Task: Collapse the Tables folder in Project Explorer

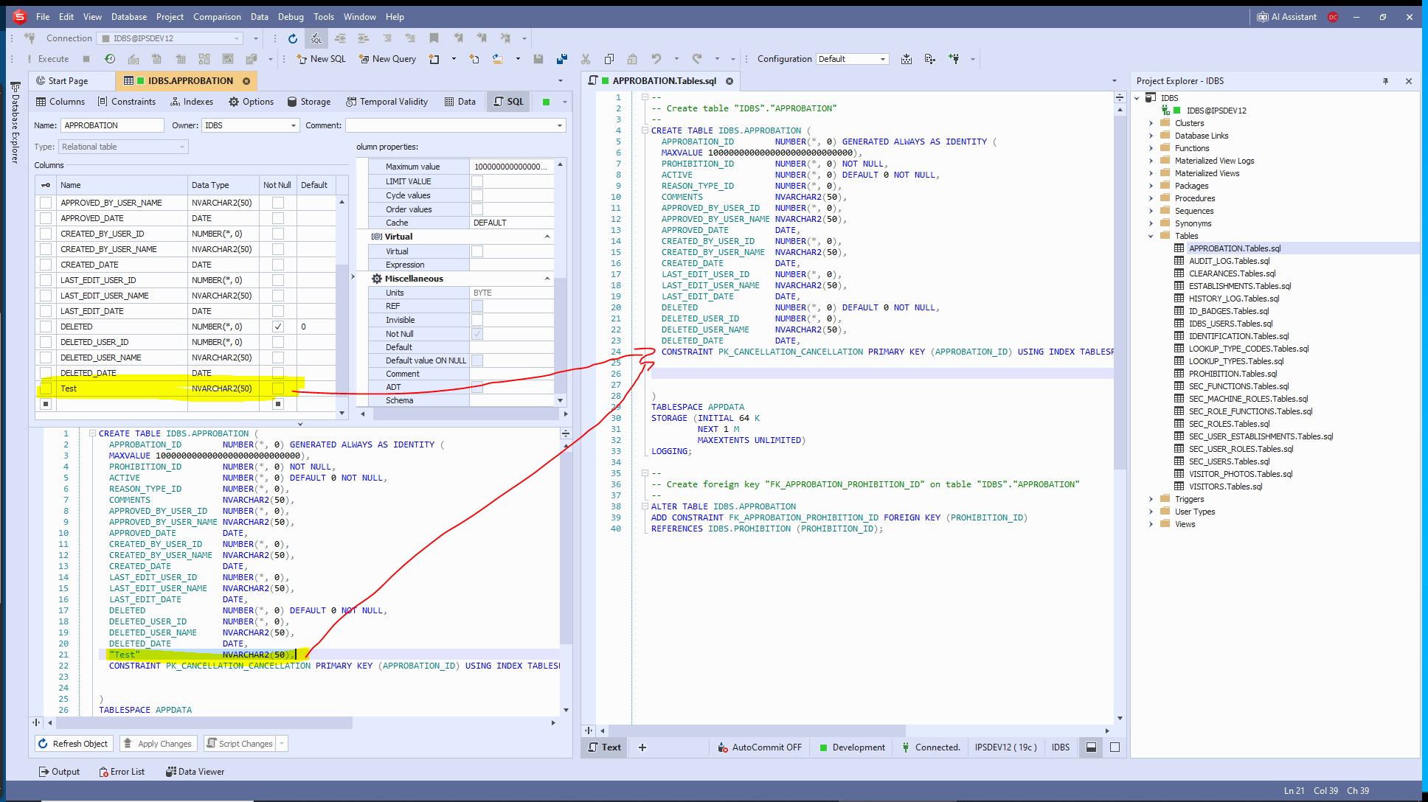Action: point(1151,236)
